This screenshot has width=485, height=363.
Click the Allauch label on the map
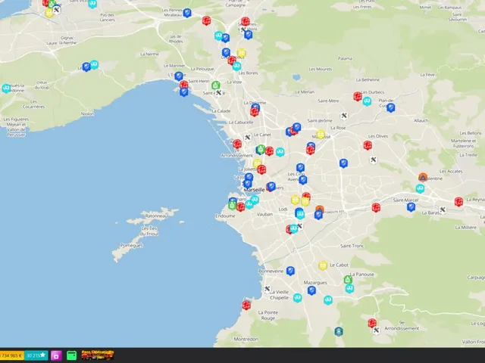pos(421,121)
